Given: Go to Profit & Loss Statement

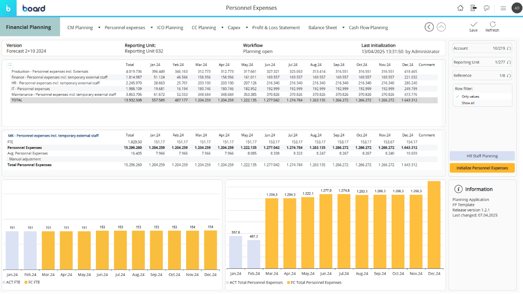Looking at the screenshot, I should pyautogui.click(x=276, y=28).
